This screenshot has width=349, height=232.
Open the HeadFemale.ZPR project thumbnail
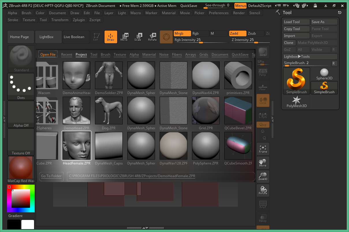tap(76, 146)
